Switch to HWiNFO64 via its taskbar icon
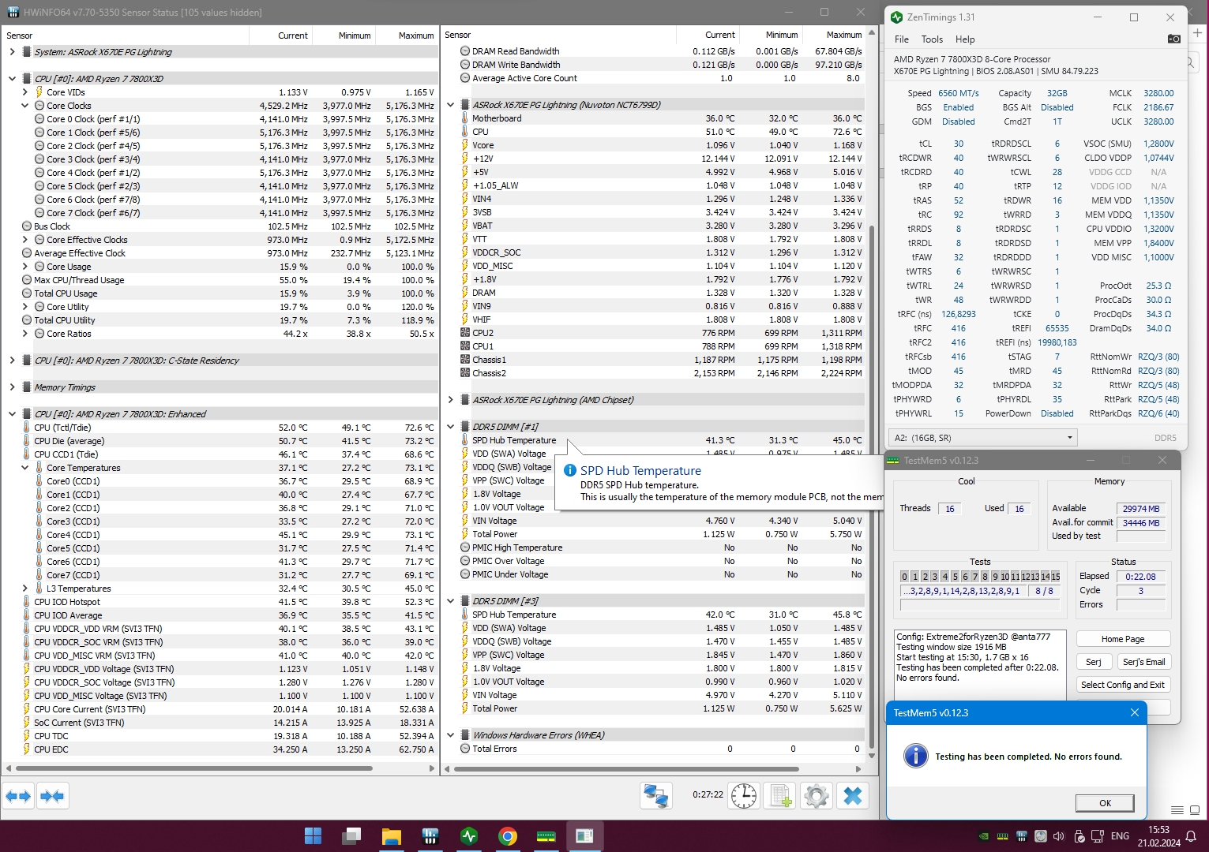 (x=430, y=835)
